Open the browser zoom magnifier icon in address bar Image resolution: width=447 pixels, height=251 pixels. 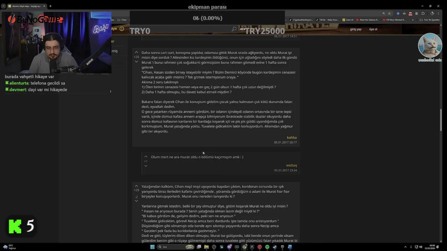click(x=384, y=14)
